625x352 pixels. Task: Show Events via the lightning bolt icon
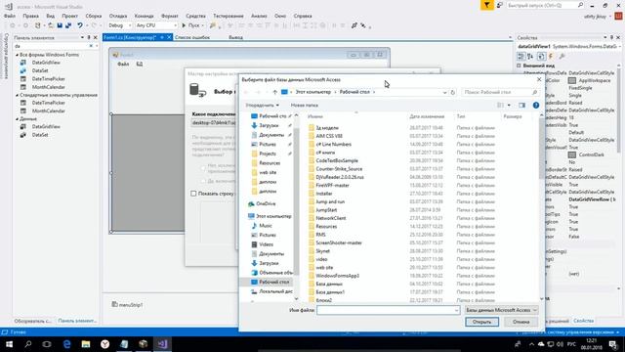[551, 57]
